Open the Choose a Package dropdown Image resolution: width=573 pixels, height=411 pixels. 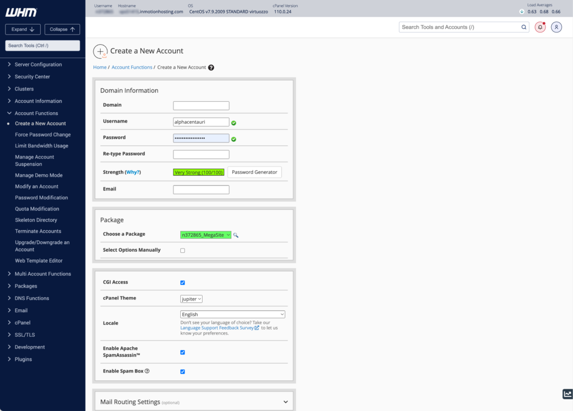point(205,235)
